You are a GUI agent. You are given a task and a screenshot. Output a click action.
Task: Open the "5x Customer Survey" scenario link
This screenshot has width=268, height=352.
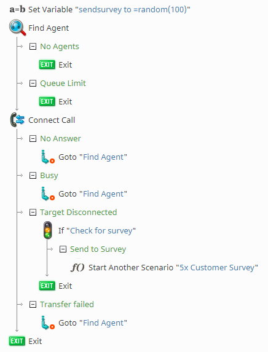(x=217, y=268)
